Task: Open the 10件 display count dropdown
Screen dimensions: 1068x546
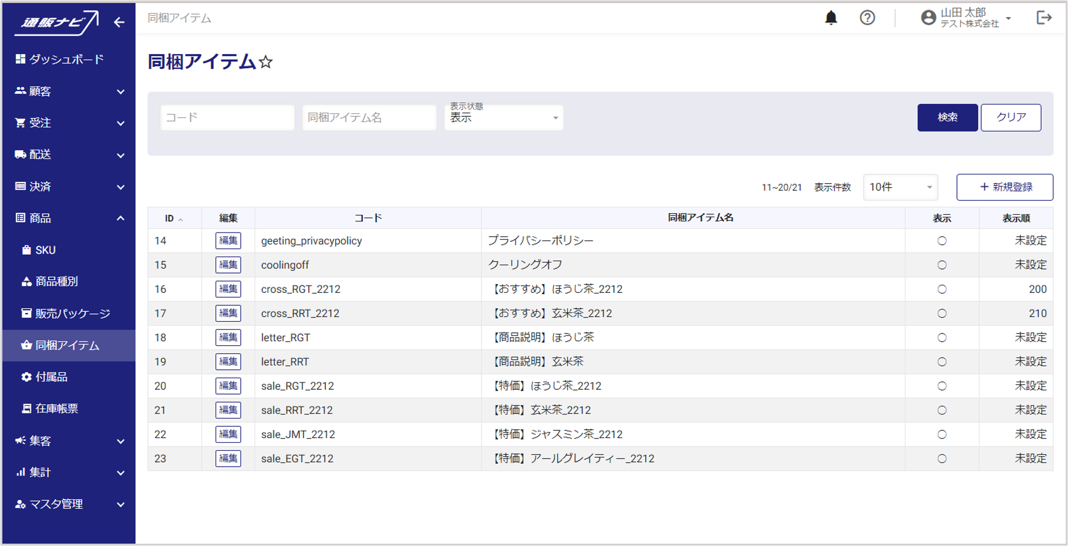Action: [x=900, y=187]
